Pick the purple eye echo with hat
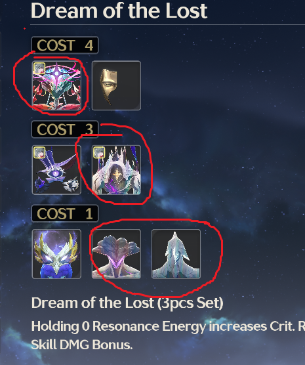The height and width of the screenshot is (365, 305). 56,170
